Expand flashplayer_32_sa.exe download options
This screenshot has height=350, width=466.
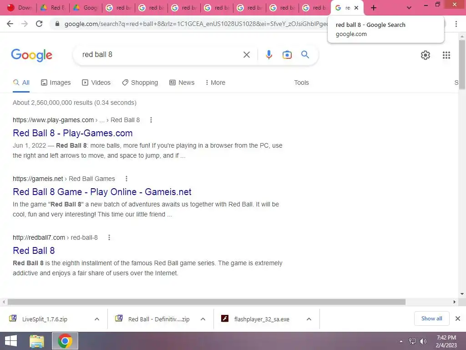pos(309,319)
